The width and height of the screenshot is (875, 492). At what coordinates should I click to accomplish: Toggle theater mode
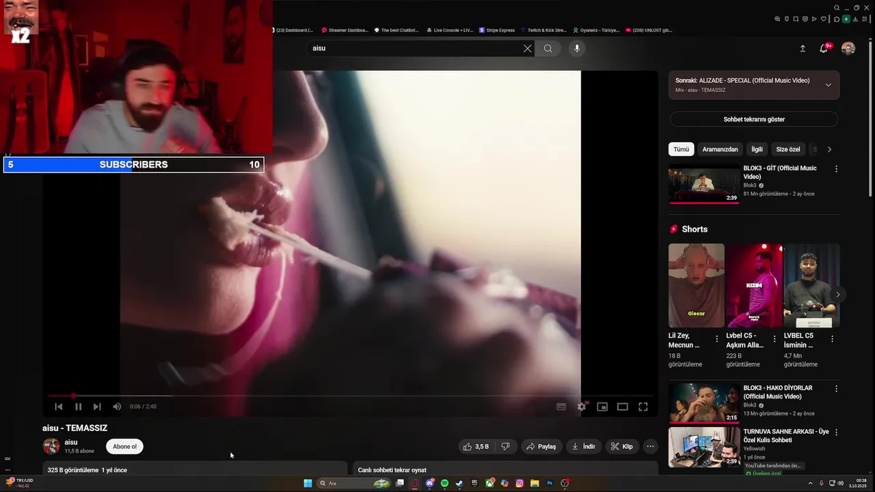pos(623,407)
